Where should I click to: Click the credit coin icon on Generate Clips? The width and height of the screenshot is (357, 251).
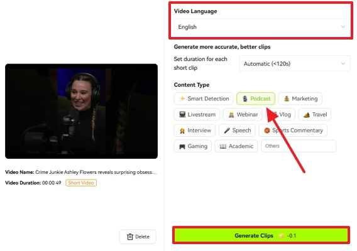(282, 235)
